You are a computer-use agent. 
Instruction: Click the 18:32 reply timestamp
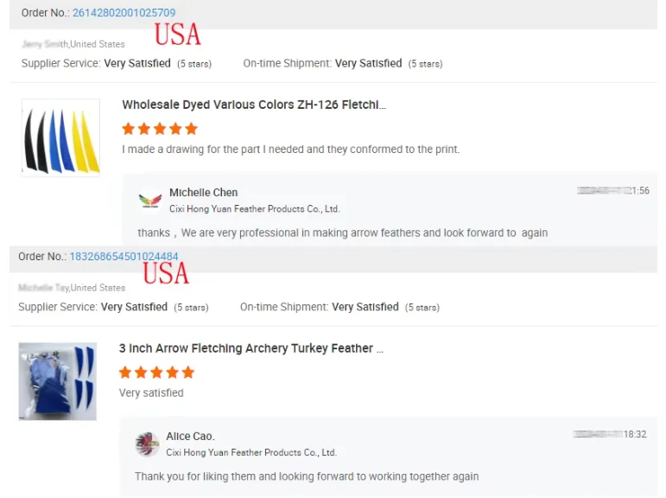pos(635,434)
